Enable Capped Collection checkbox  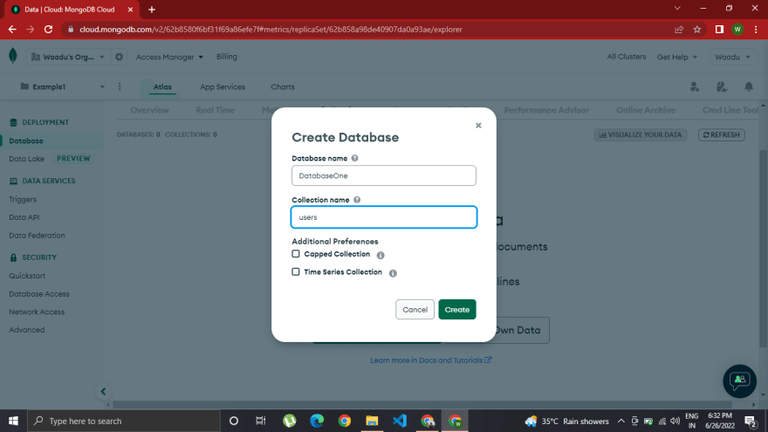click(x=295, y=254)
